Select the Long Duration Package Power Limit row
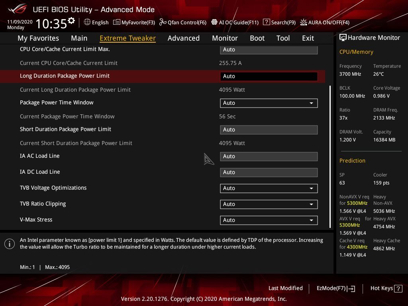Screen dimensions: 408x306 [163, 76]
